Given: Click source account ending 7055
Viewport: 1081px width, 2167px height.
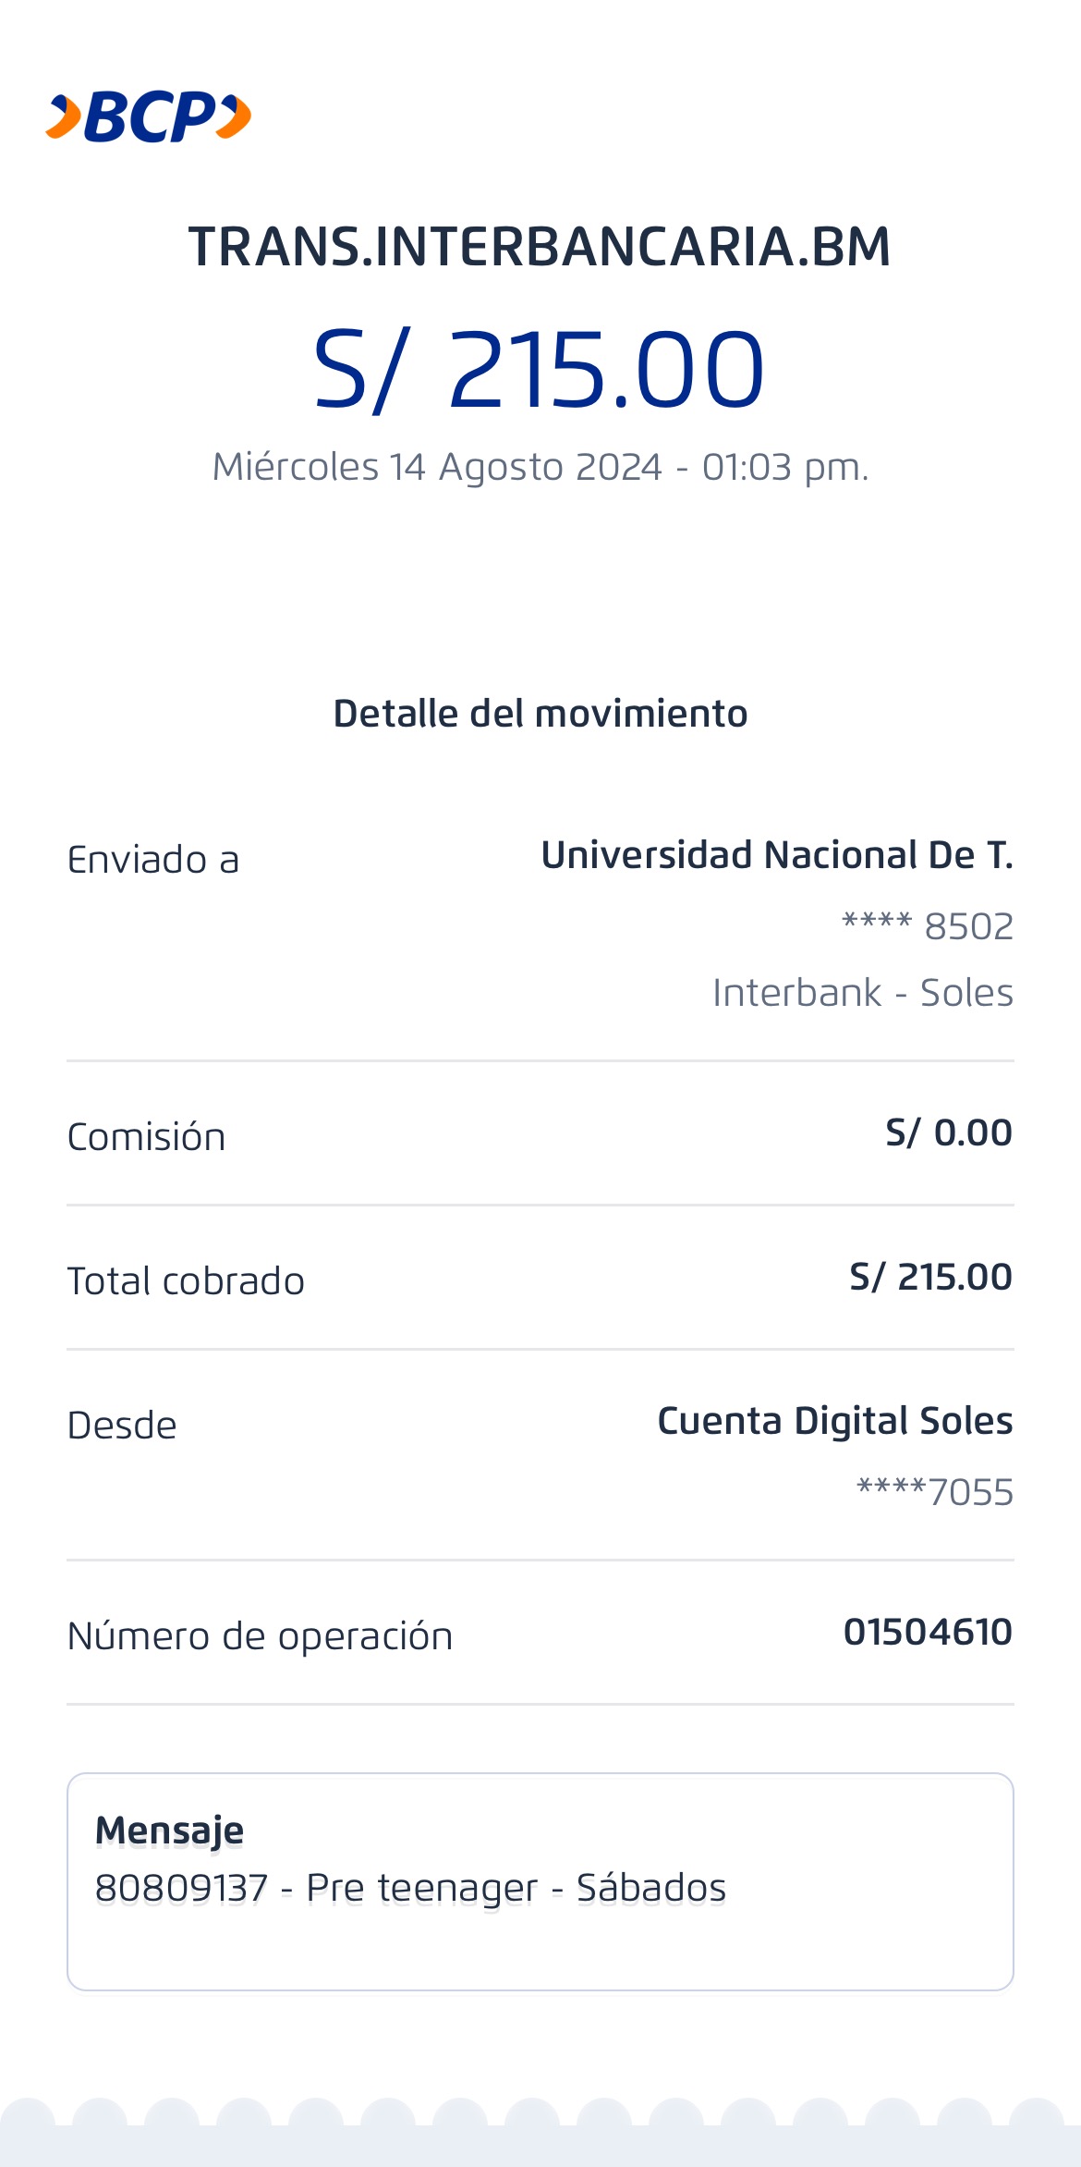Looking at the screenshot, I should pos(934,1492).
